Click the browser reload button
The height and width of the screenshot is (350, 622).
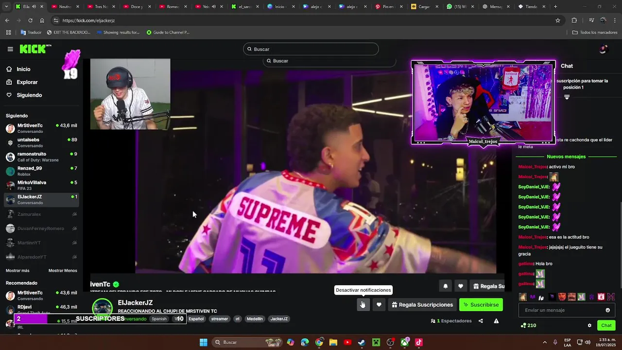coord(30,20)
